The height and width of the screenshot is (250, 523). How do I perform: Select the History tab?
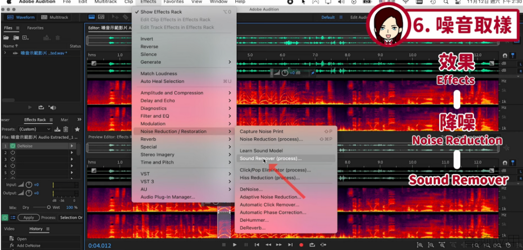[x=36, y=229]
